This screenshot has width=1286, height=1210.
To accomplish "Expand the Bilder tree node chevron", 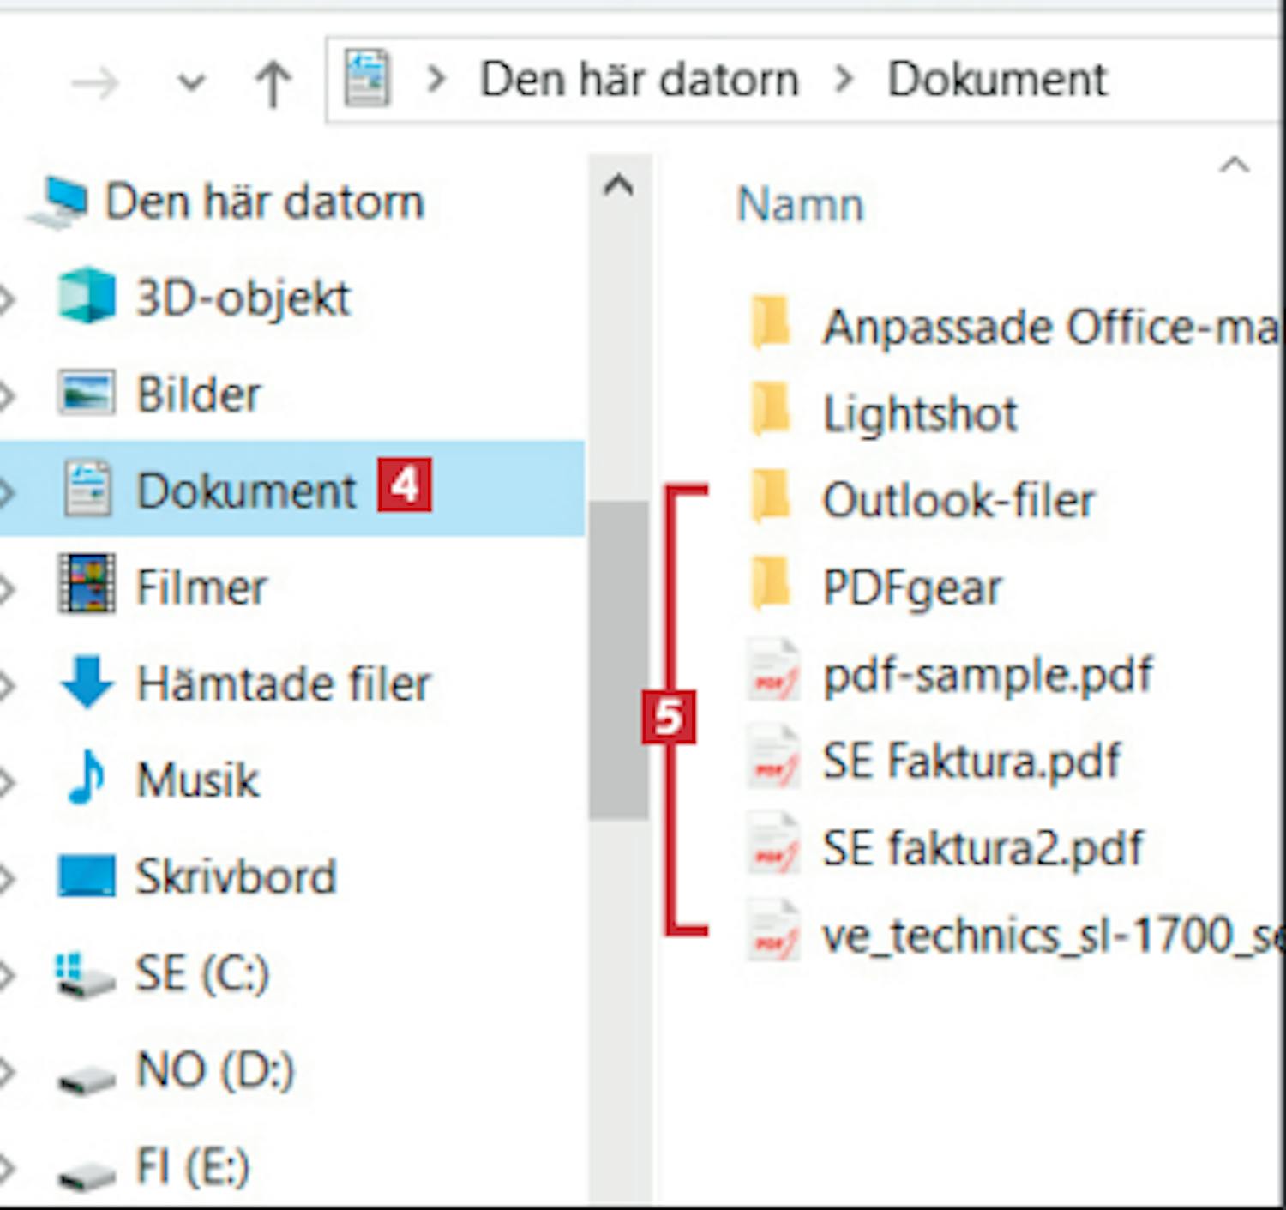I will point(8,395).
